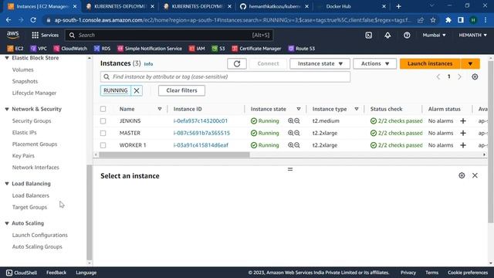The width and height of the screenshot is (494, 278).
Task: Open Simple Notification Service shortcut
Action: click(150, 49)
